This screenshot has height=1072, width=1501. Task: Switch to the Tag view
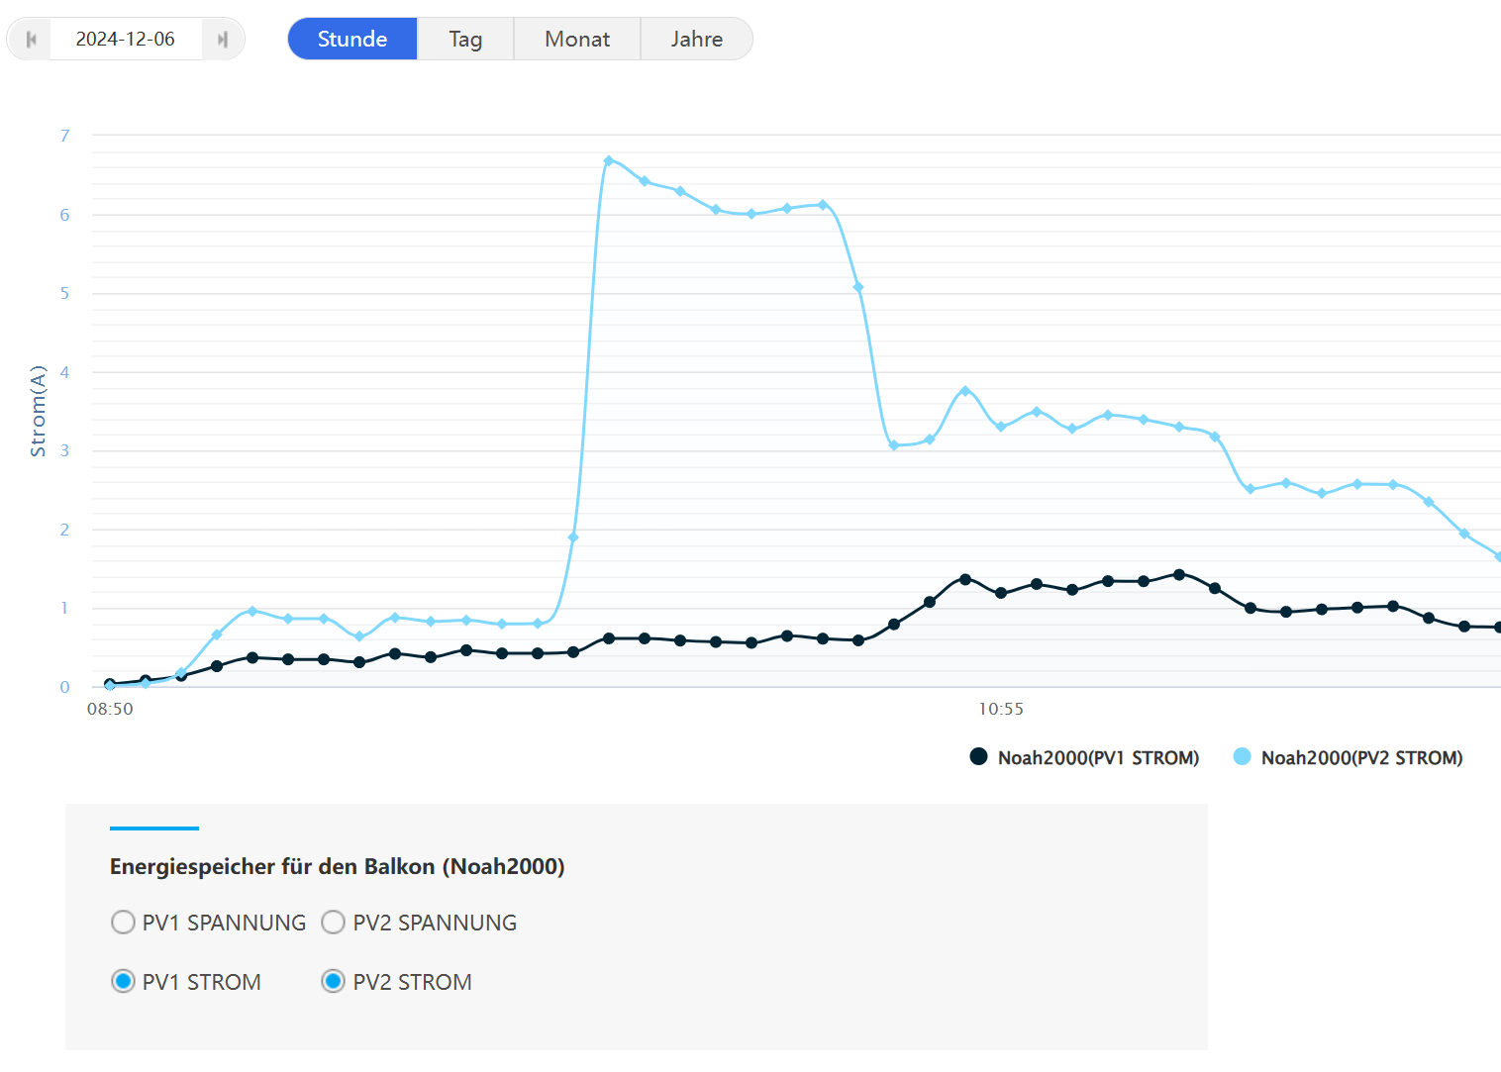click(x=465, y=40)
